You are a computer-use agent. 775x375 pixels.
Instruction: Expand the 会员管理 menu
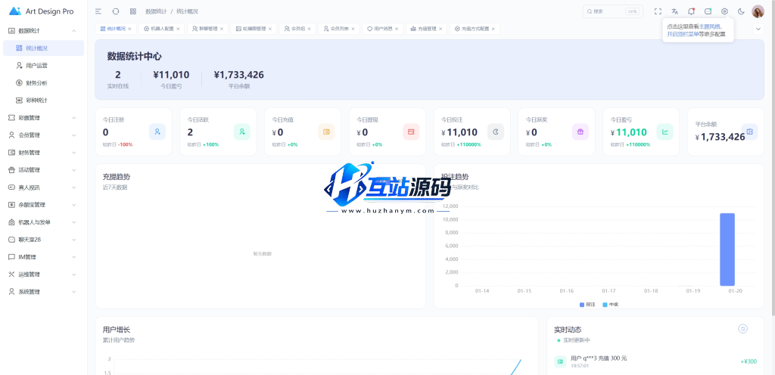point(43,135)
